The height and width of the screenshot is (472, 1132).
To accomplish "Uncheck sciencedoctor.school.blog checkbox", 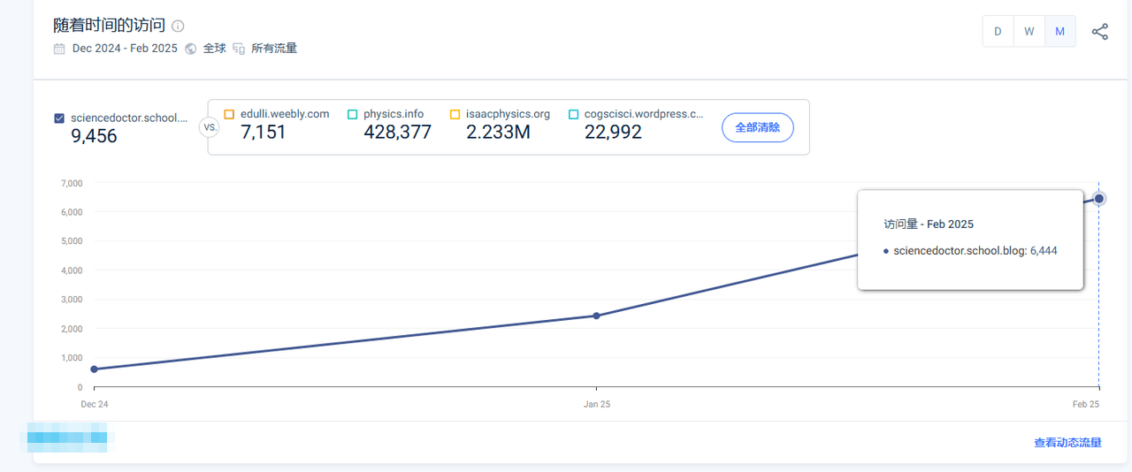I will 59,118.
